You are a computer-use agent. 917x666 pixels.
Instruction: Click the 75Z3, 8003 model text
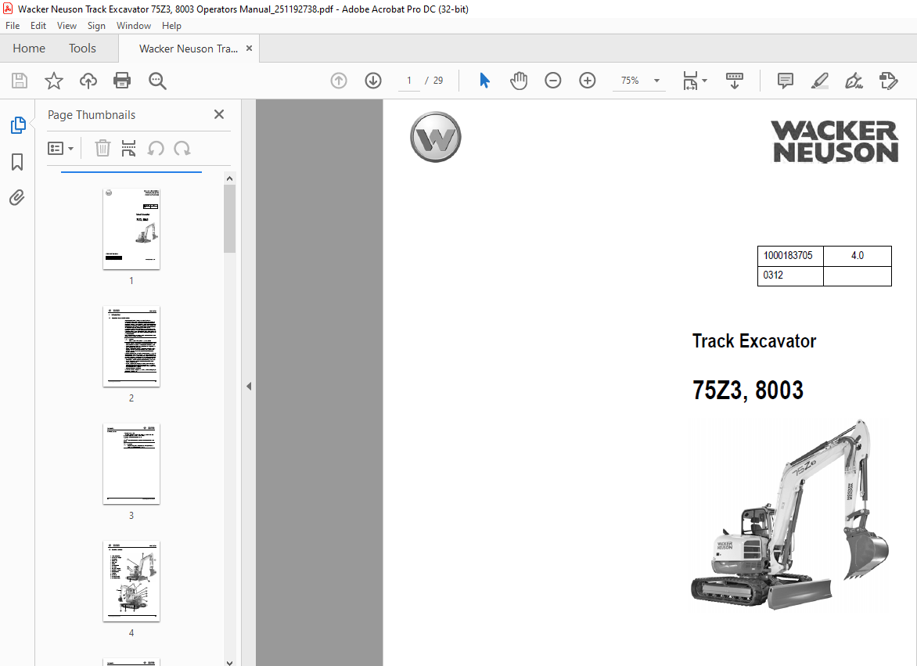click(748, 390)
